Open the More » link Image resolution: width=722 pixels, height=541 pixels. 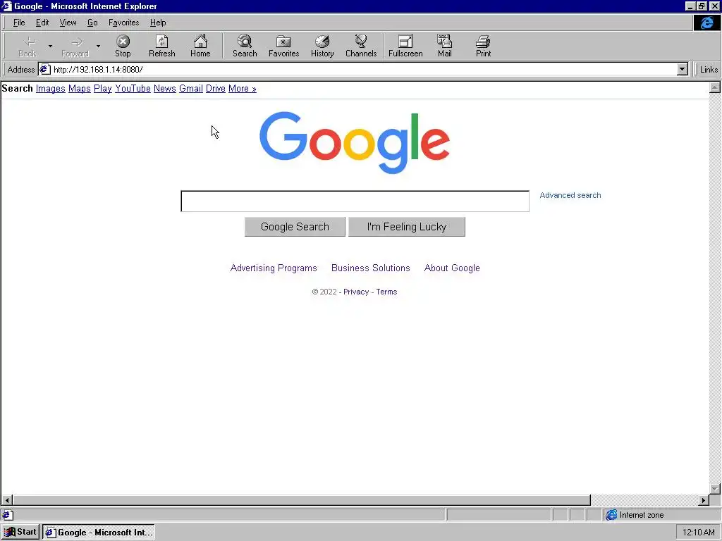click(243, 88)
